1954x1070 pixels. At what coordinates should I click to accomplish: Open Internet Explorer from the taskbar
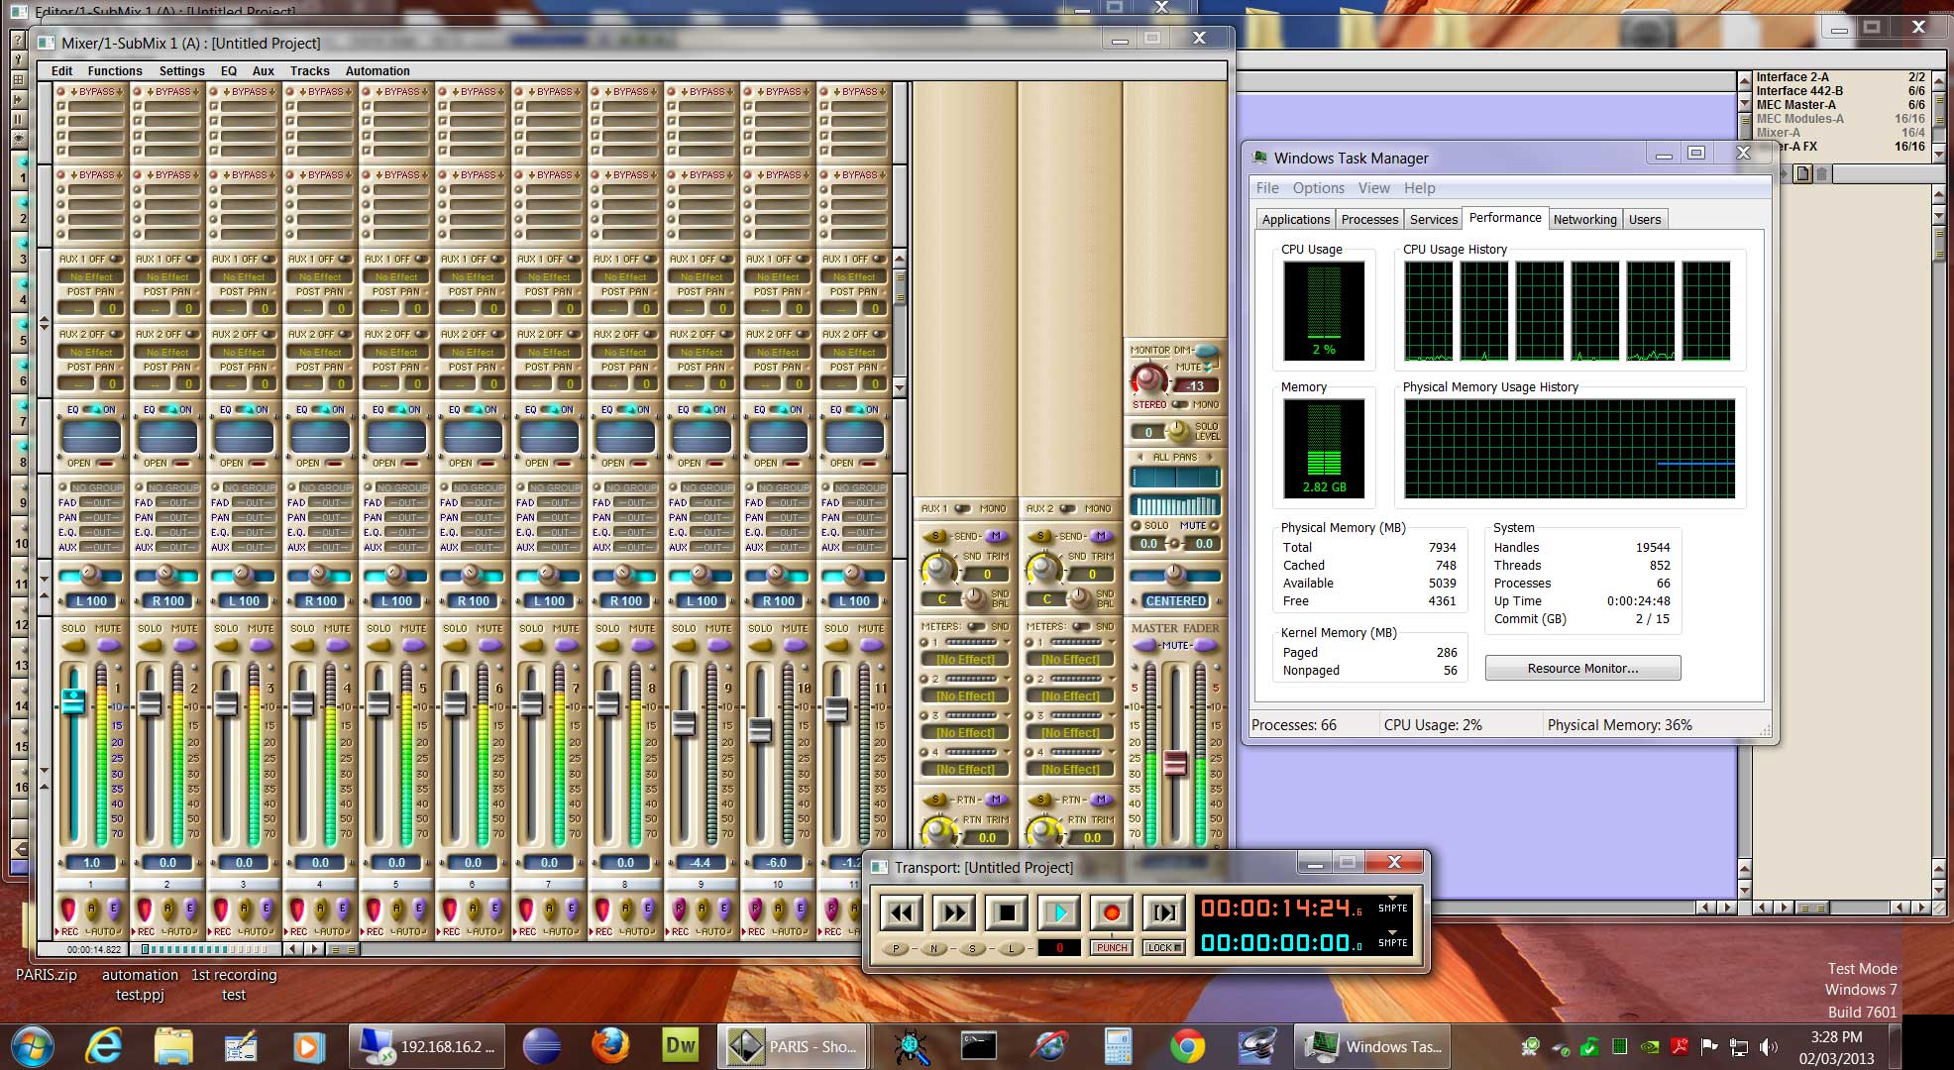pyautogui.click(x=104, y=1046)
